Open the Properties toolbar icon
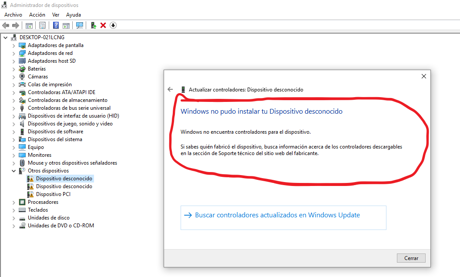The image size is (460, 277). tap(42, 26)
